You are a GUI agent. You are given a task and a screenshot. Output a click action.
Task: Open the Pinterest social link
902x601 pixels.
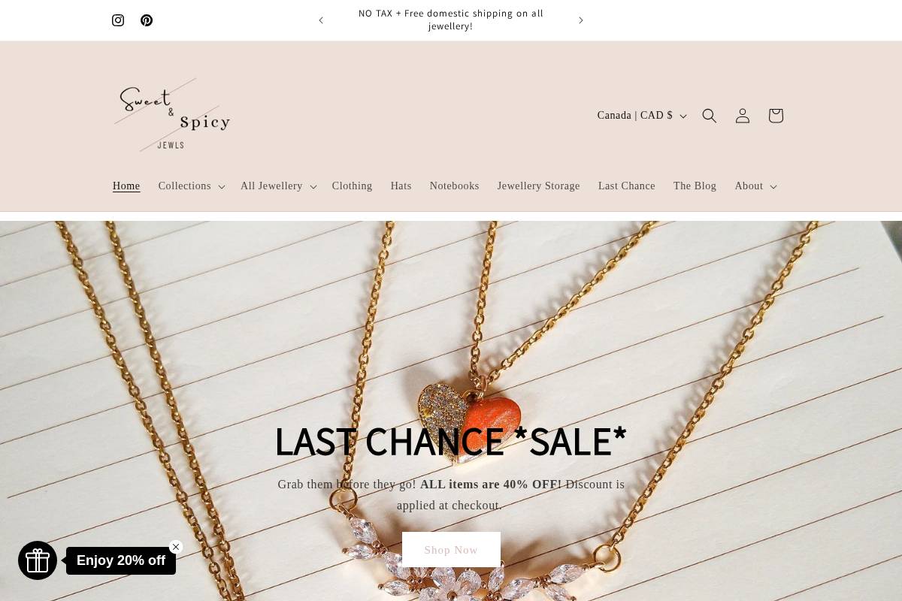(147, 20)
